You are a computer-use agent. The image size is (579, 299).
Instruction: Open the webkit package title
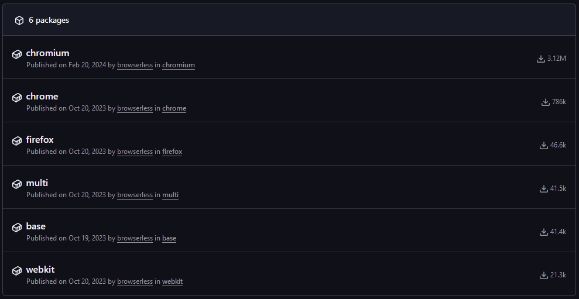(x=40, y=270)
